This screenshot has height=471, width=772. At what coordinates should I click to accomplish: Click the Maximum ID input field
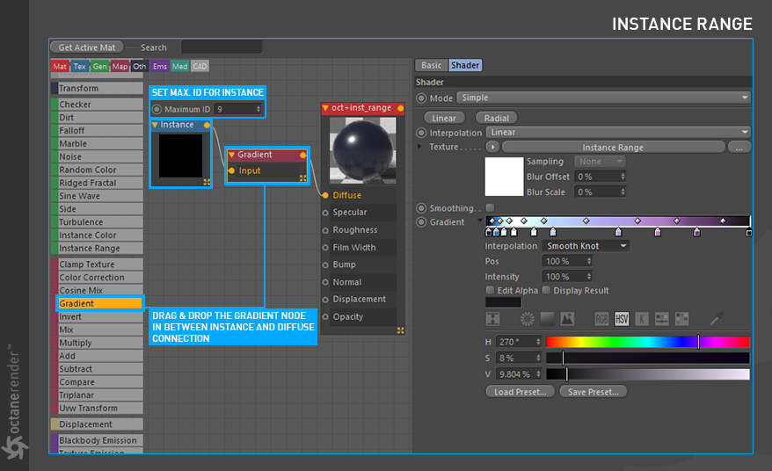coord(237,110)
